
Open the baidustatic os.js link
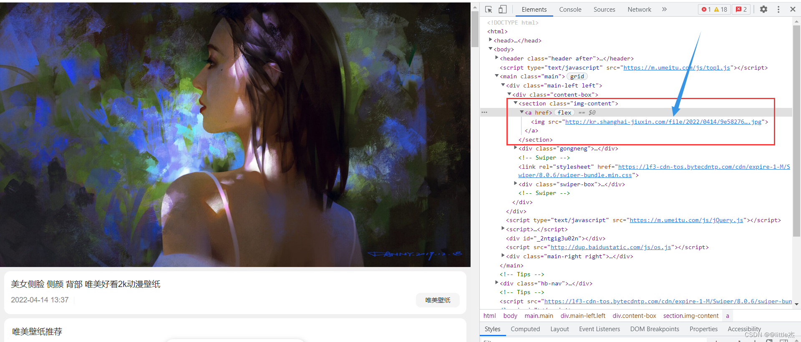(x=611, y=247)
